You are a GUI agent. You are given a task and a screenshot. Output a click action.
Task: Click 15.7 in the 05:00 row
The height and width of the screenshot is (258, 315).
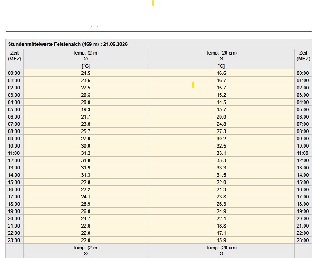click(x=221, y=109)
